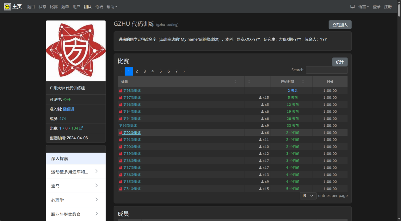Click the 深入探索 panel header
Screen dimensions: 401x221
coord(76,159)
